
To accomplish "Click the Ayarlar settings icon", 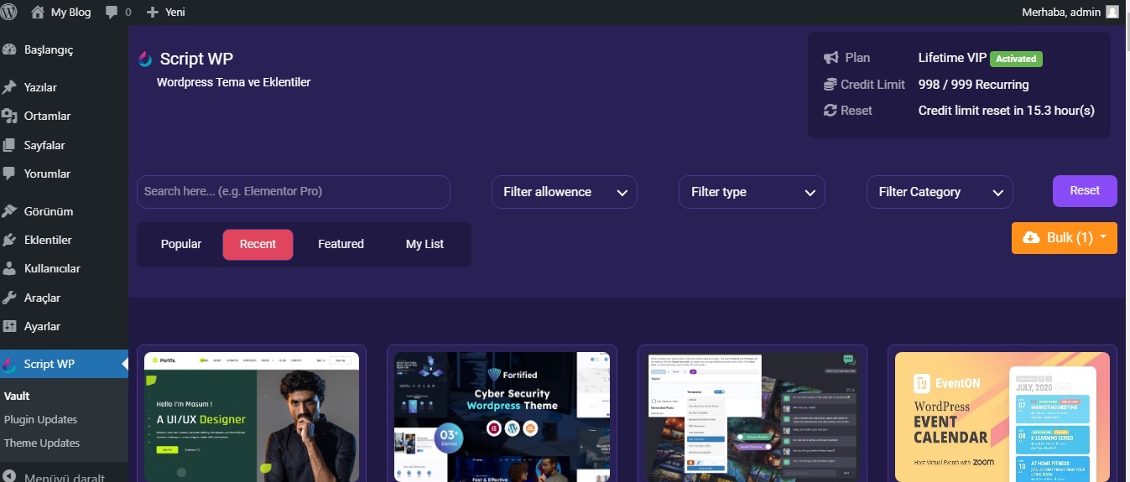I will pos(10,326).
